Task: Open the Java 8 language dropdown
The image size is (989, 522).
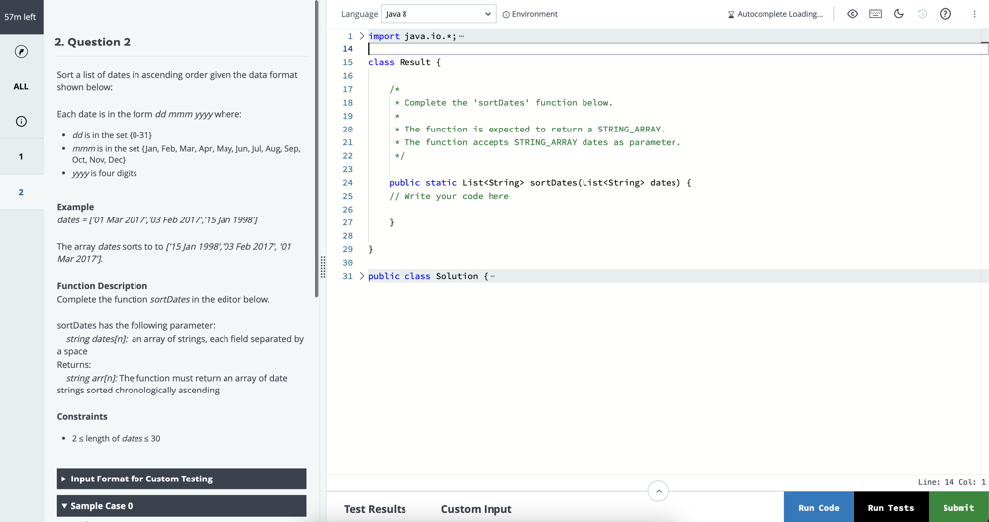Action: (437, 14)
